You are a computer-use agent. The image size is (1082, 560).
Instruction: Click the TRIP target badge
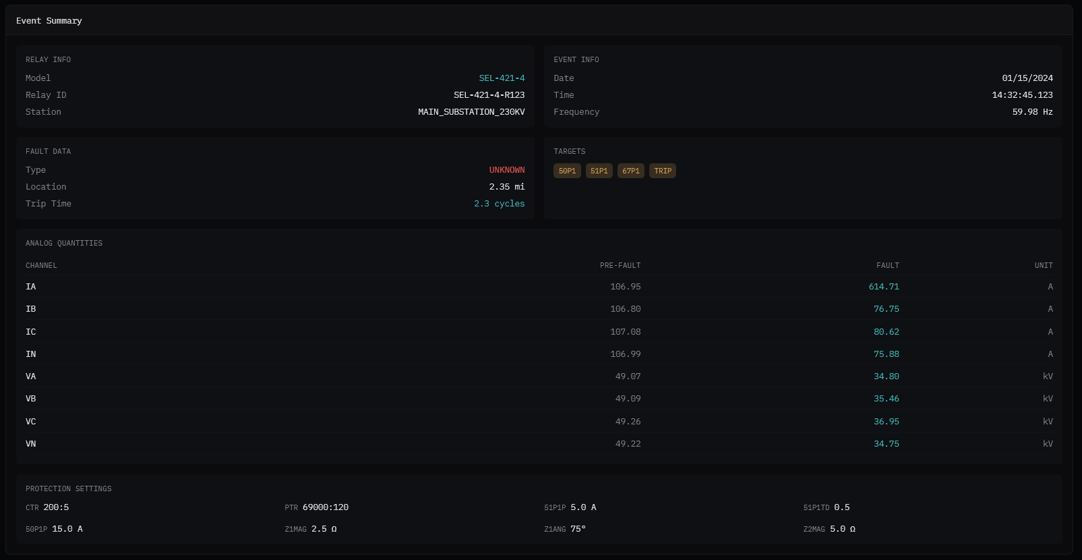663,171
